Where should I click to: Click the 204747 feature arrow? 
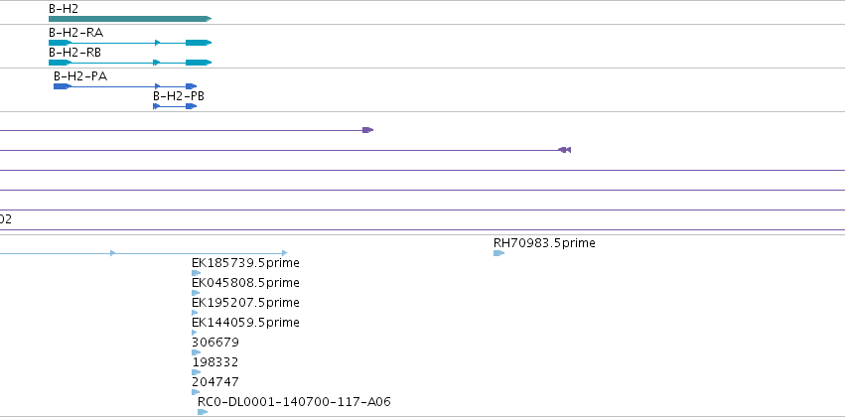196,392
